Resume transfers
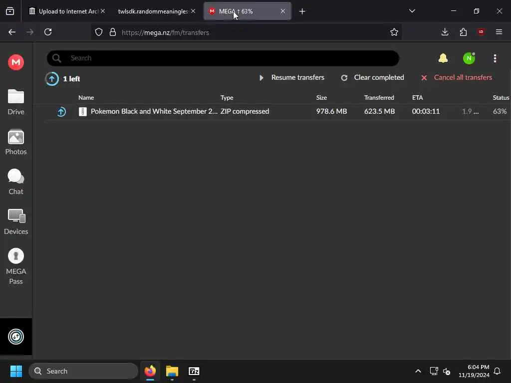This screenshot has height=383, width=511. 292,77
